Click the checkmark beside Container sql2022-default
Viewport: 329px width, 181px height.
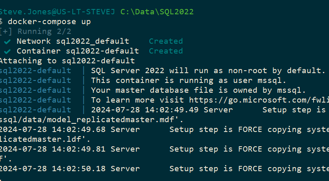pyautogui.click(x=7, y=51)
